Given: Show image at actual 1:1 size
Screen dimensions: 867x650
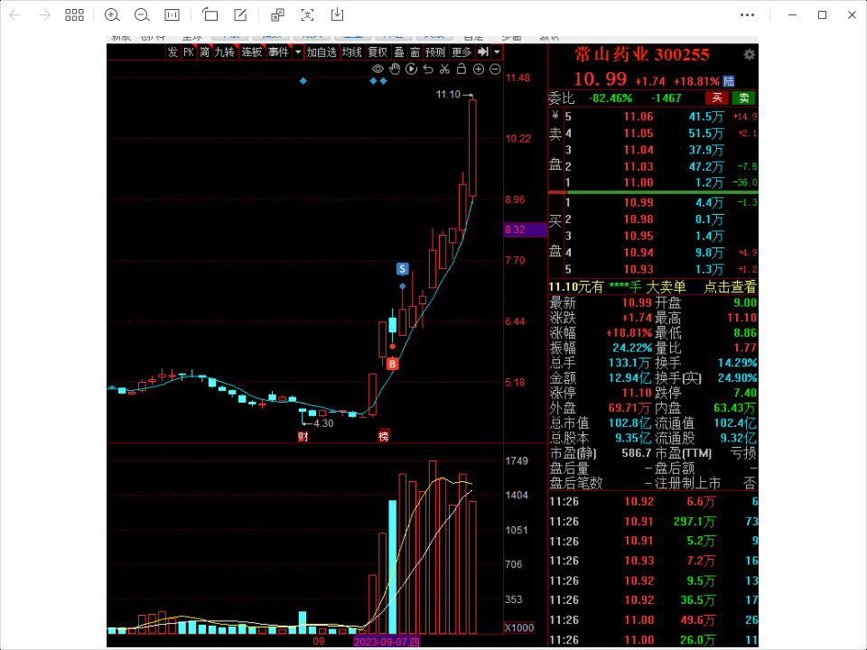Looking at the screenshot, I should coord(172,15).
